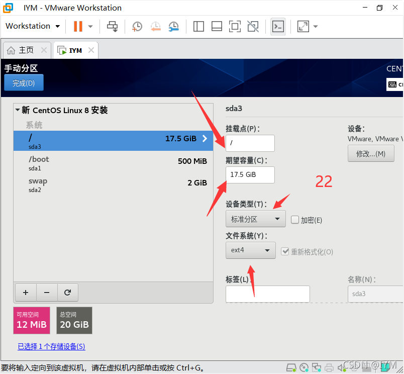This screenshot has width=404, height=374.
Task: Take a snapshot of this virtual machine
Action: click(x=137, y=26)
